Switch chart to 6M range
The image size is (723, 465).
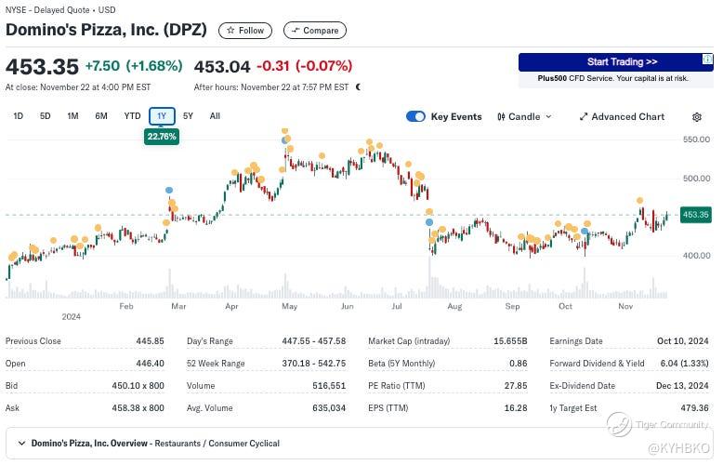[101, 116]
